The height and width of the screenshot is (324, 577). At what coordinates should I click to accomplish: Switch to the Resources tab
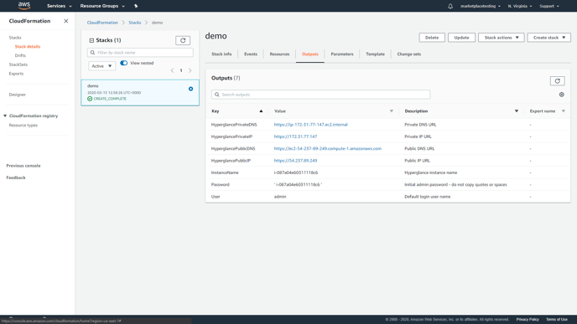pyautogui.click(x=279, y=54)
